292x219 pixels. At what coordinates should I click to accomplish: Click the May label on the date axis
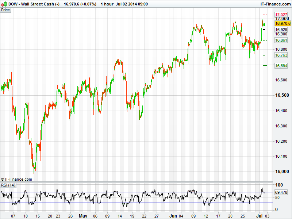(x=83, y=216)
